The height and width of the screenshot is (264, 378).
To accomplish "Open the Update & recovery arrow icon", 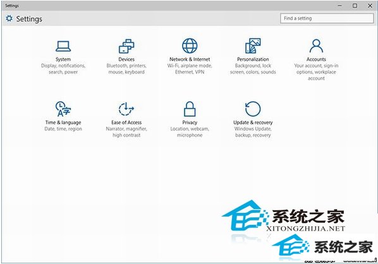I will pos(253,109).
